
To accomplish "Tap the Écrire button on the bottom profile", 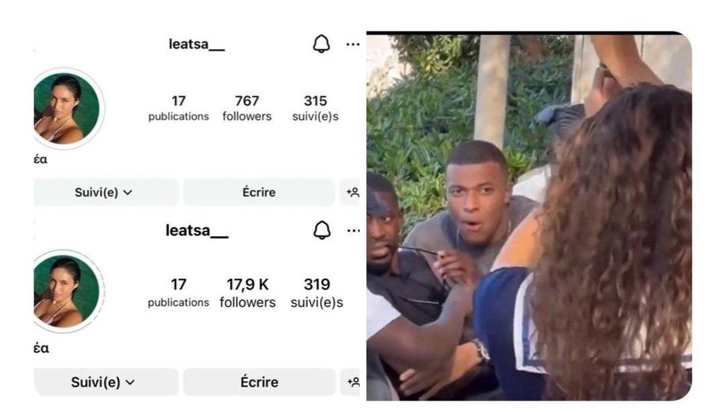I will pos(259,382).
